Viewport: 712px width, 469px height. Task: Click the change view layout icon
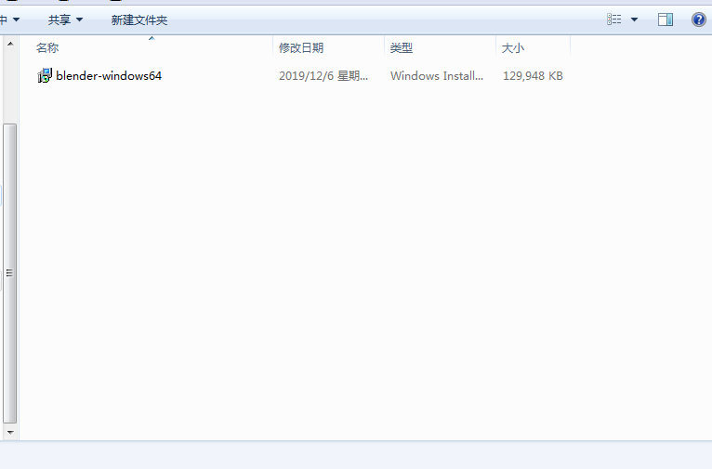614,20
